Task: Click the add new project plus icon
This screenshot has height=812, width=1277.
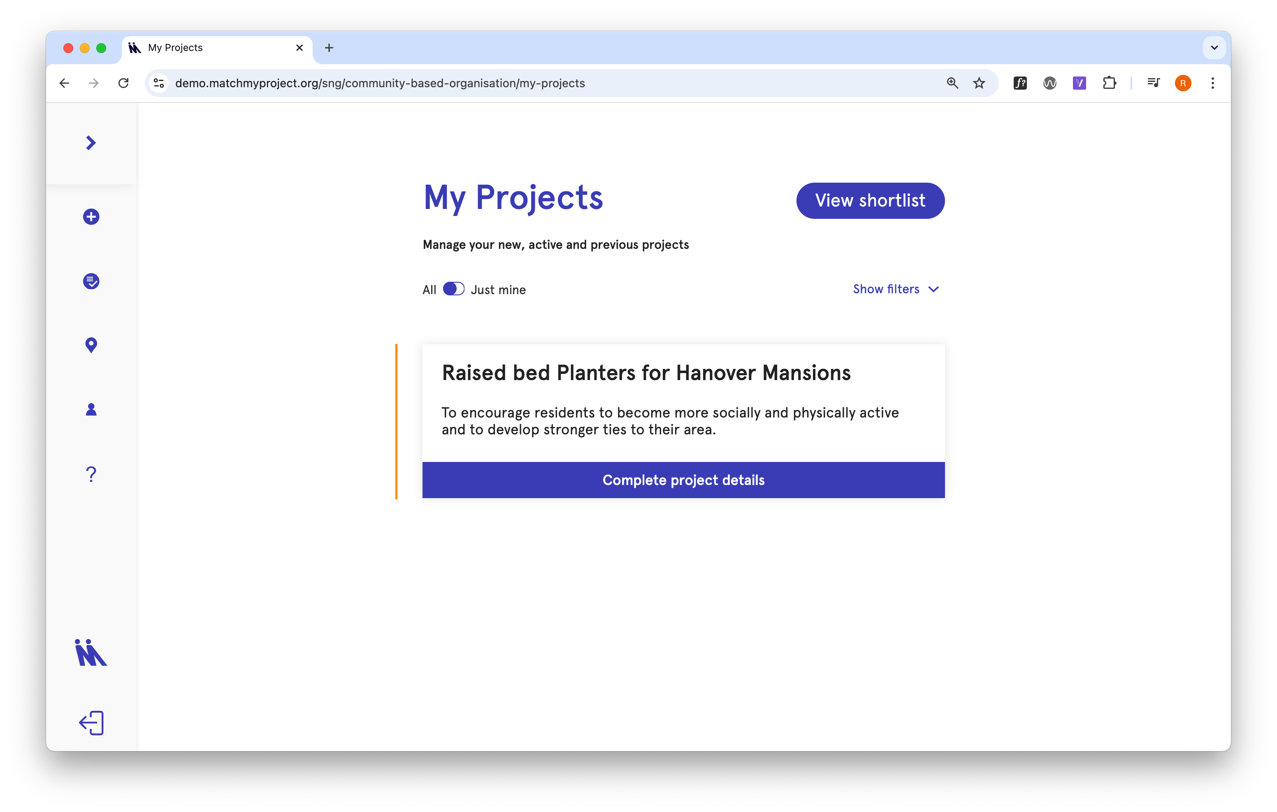Action: point(91,216)
